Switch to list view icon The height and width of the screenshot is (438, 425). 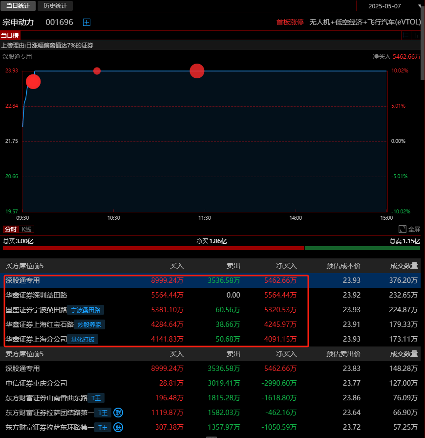[x=406, y=35]
